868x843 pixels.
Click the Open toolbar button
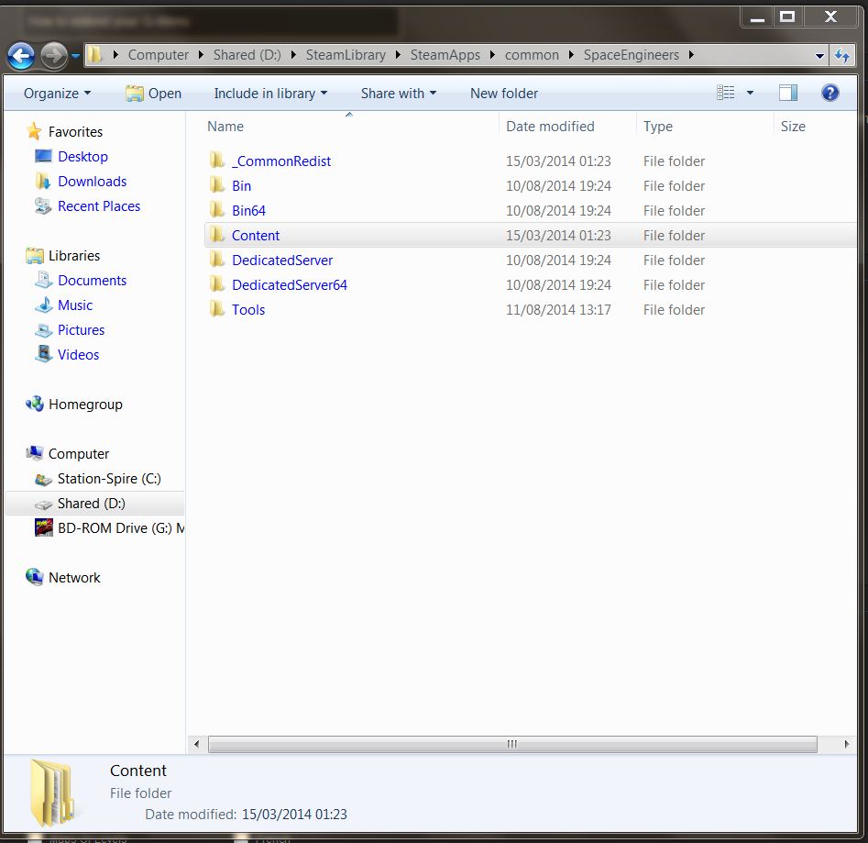153,93
